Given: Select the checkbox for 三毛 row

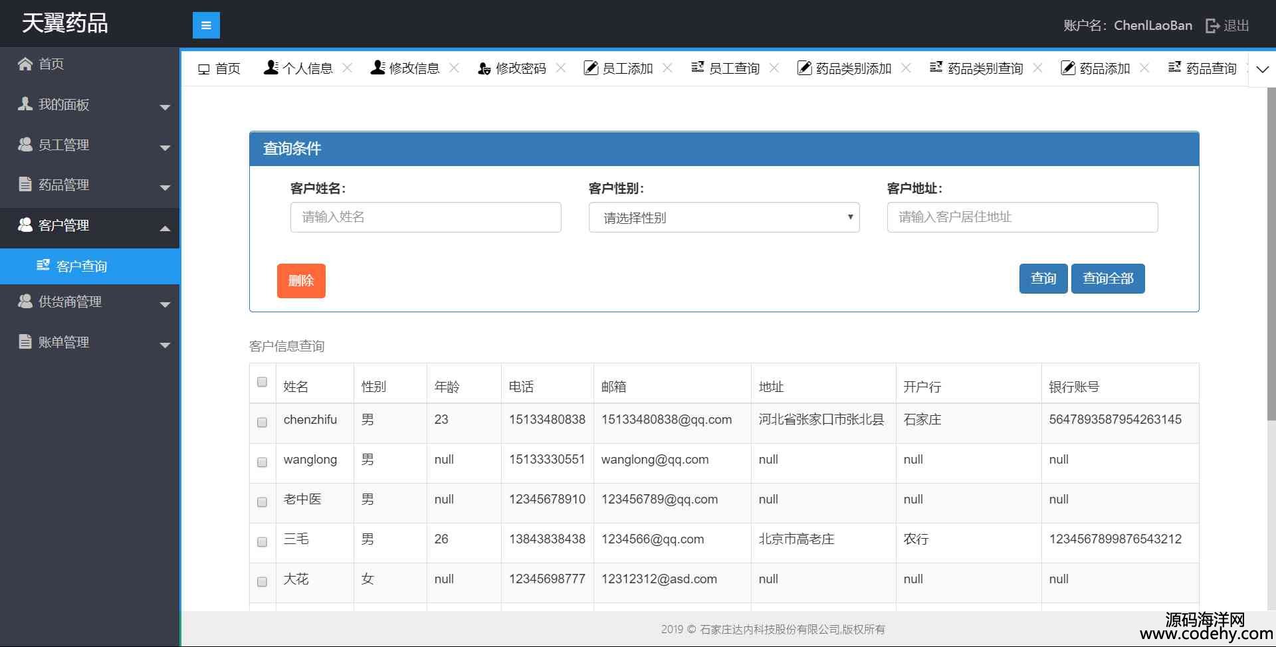Looking at the screenshot, I should [262, 542].
